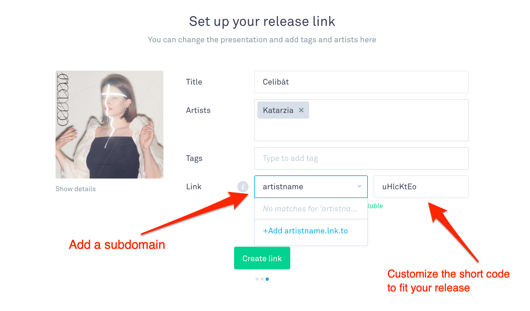The width and height of the screenshot is (530, 311).
Task: Select the active third step dot
Action: tap(267, 279)
